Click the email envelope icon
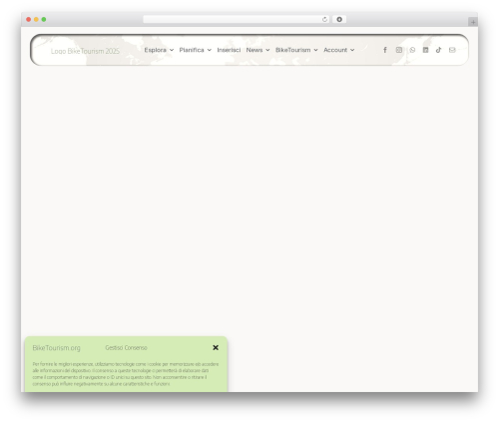 coord(452,50)
